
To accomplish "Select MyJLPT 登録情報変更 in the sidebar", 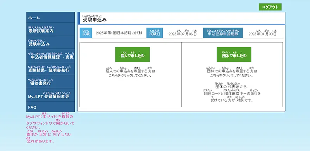I will click(51, 95).
